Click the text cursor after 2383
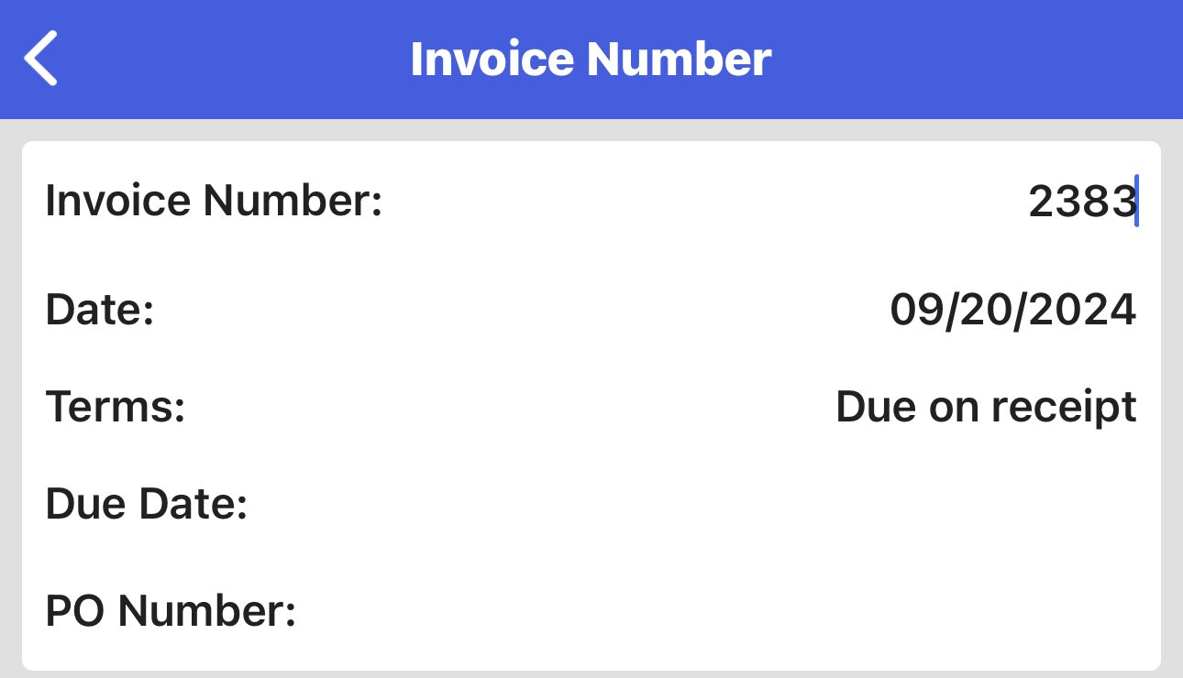Viewport: 1183px width, 678px height. [x=1136, y=201]
